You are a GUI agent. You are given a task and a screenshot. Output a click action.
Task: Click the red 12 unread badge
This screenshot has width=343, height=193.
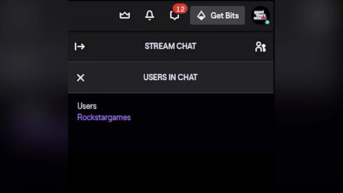(x=180, y=9)
